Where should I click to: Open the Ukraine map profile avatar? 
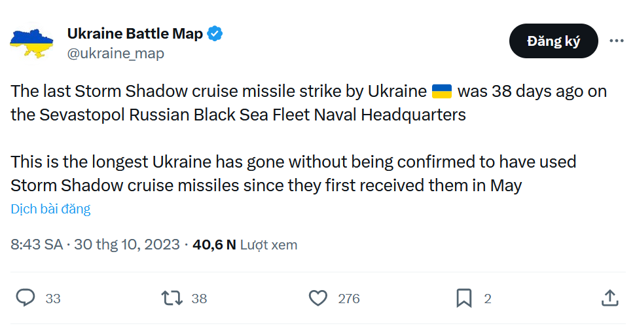(31, 44)
